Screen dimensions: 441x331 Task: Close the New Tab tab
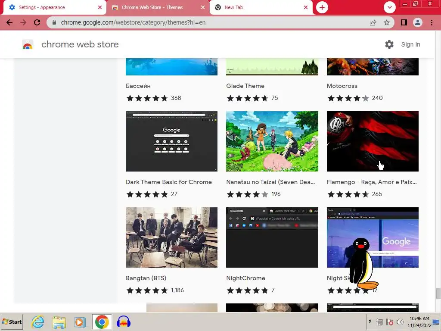coord(306,7)
